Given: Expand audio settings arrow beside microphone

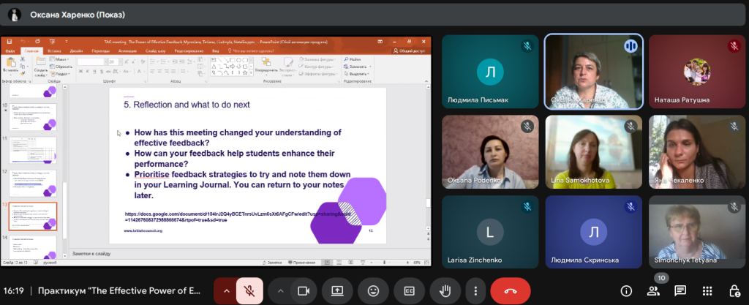Looking at the screenshot, I should point(225,290).
